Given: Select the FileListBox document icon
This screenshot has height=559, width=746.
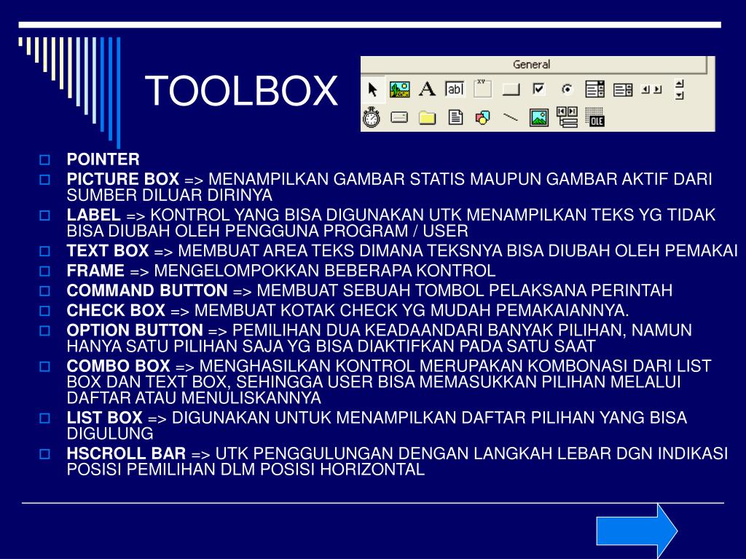Looking at the screenshot, I should (x=455, y=117).
